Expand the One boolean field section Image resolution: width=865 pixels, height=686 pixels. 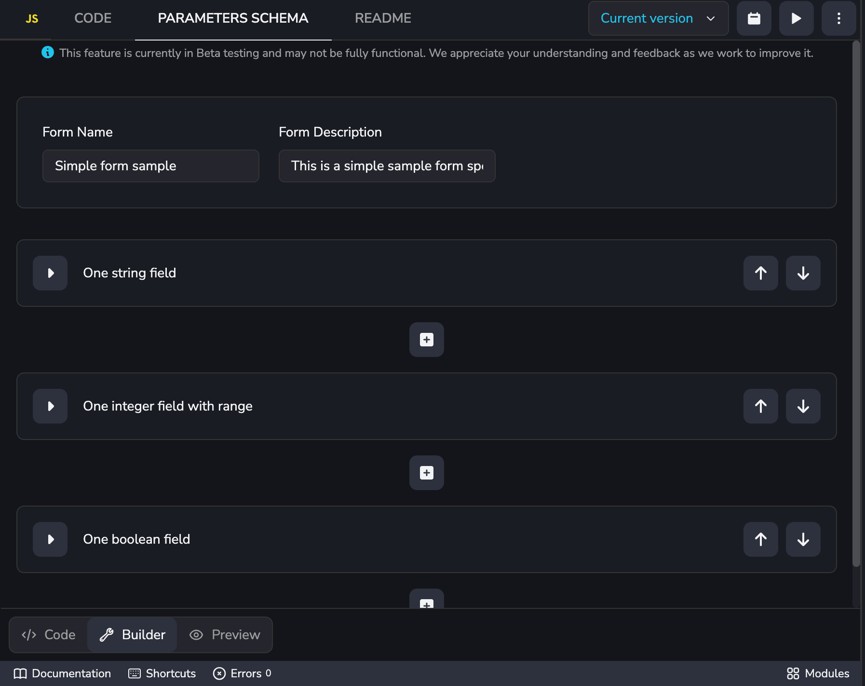coord(50,539)
